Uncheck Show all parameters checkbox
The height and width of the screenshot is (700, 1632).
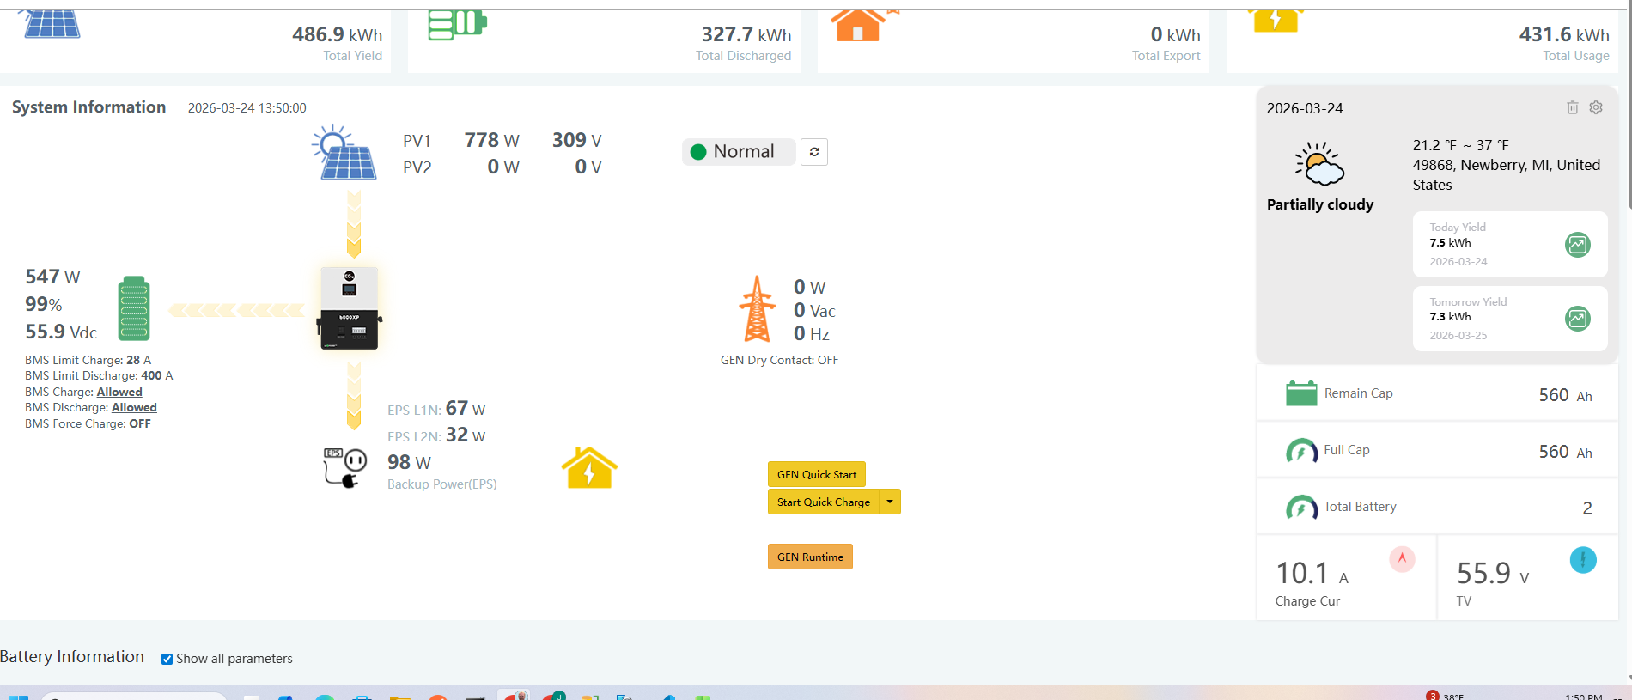167,659
